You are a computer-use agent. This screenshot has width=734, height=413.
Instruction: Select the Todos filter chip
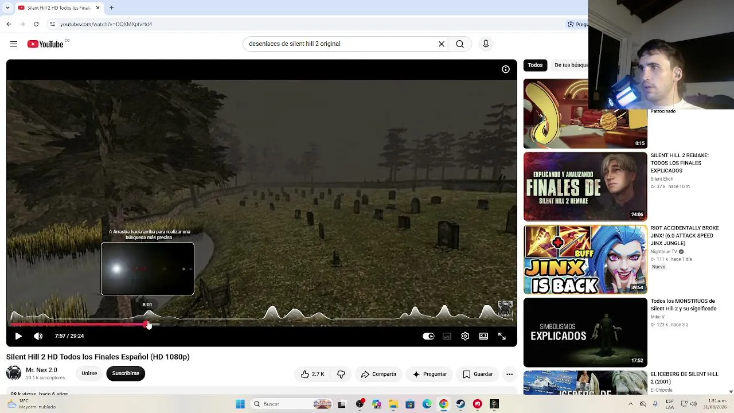(x=535, y=65)
